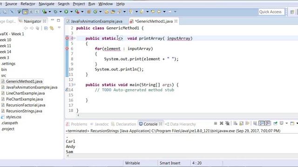Image resolution: width=298 pixels, height=167 pixels.
Task: Click the Terminate square in Console toolbar
Action: coord(216,123)
